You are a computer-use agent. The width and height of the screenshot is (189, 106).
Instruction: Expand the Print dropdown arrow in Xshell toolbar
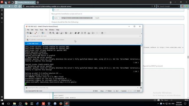click(59, 33)
